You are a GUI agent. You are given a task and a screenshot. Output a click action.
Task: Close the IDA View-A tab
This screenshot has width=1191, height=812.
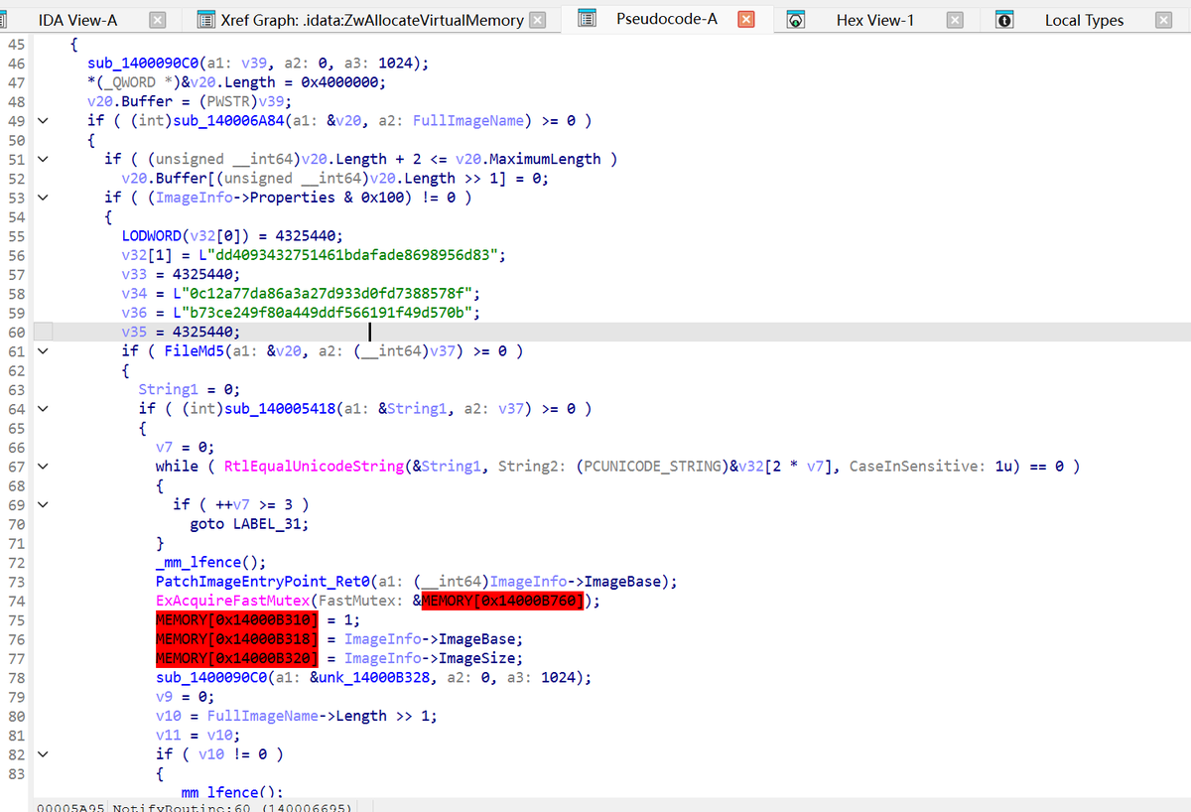157,20
